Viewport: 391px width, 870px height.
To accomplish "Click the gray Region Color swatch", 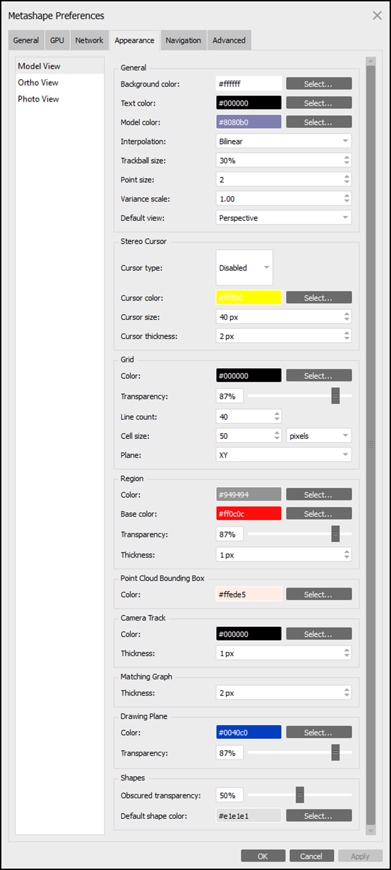I will pyautogui.click(x=249, y=495).
